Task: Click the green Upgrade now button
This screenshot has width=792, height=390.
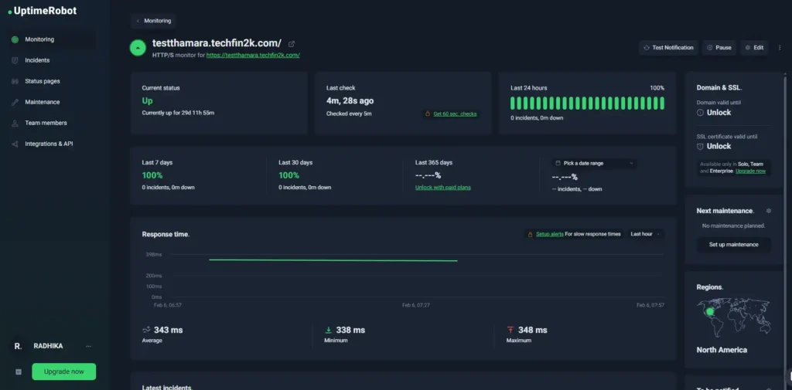Action: (x=63, y=371)
